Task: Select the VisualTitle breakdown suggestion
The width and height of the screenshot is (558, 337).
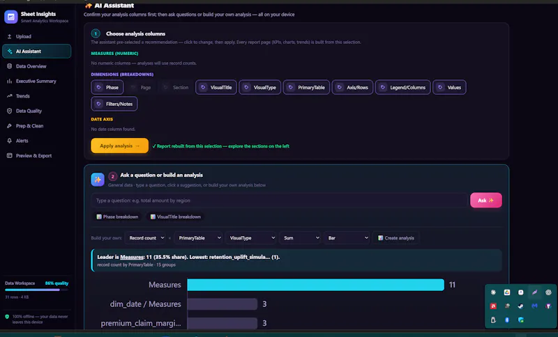Action: (176, 217)
